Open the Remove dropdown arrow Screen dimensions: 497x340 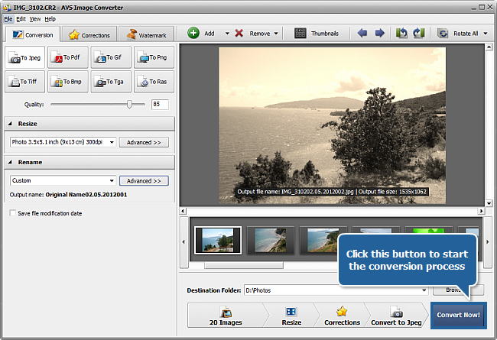click(276, 34)
